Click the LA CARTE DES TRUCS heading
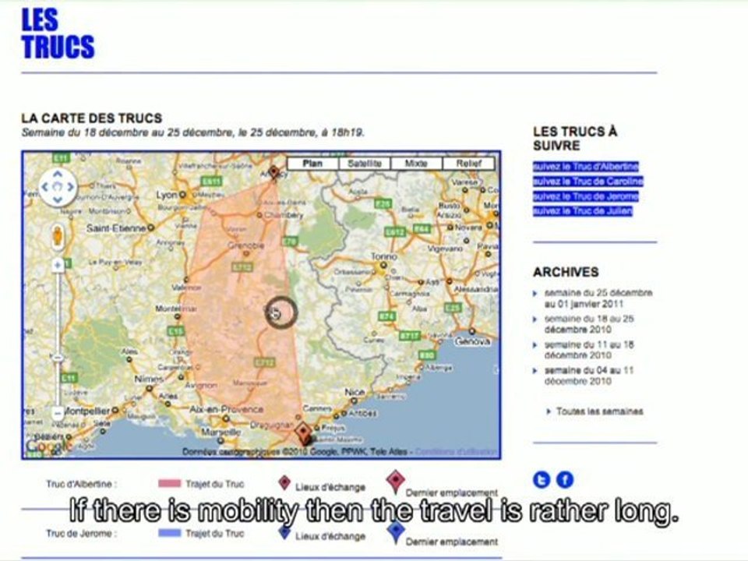748x561 pixels. (x=92, y=118)
